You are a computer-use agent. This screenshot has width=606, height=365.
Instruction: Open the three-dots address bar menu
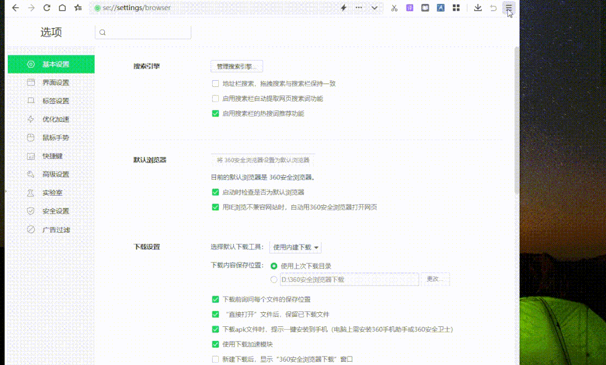(x=359, y=8)
